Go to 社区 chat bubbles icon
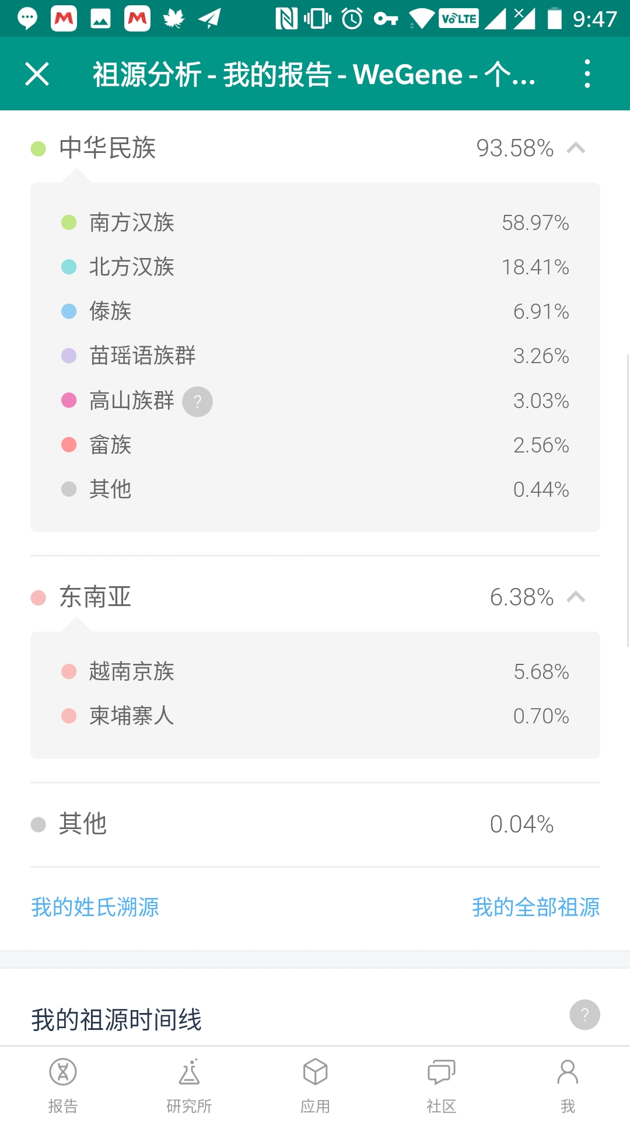Screen dimensions: 630x1121 tap(441, 1073)
